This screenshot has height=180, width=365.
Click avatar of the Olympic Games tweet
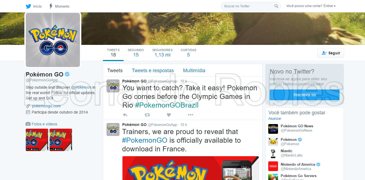pyautogui.click(x=113, y=86)
